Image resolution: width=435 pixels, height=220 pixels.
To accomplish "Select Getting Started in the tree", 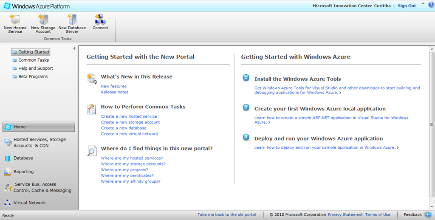I will (31, 52).
